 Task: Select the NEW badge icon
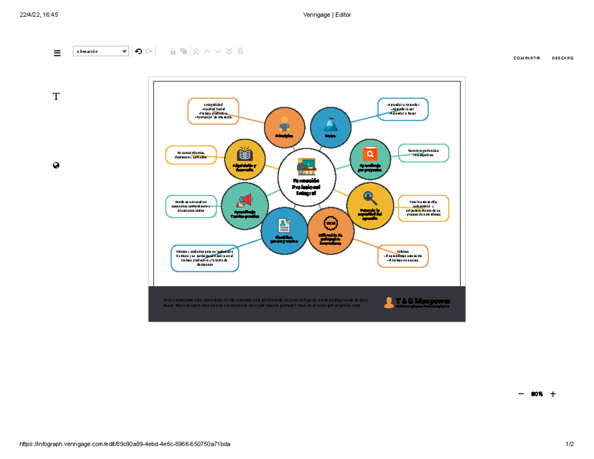pos(331,223)
